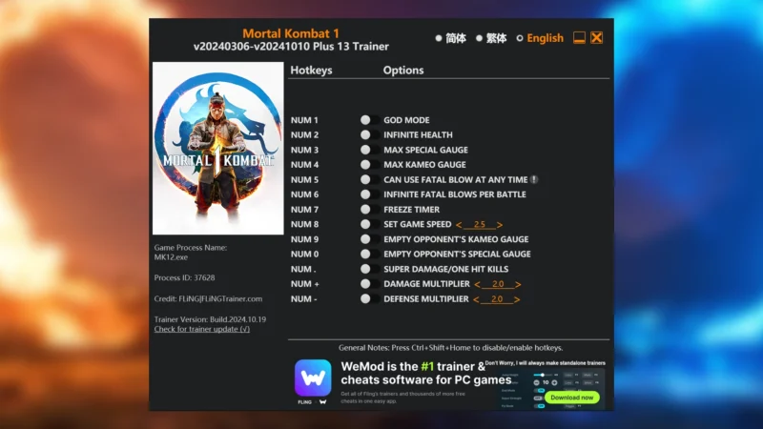The height and width of the screenshot is (429, 763).
Task: Edit the damage multiplier value field
Action: pos(497,283)
